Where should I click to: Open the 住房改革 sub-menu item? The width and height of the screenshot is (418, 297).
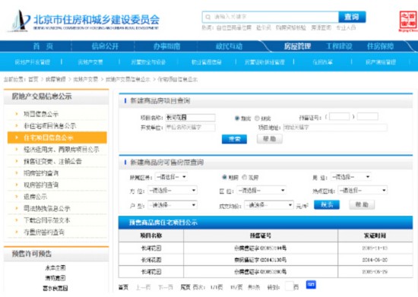(x=322, y=62)
